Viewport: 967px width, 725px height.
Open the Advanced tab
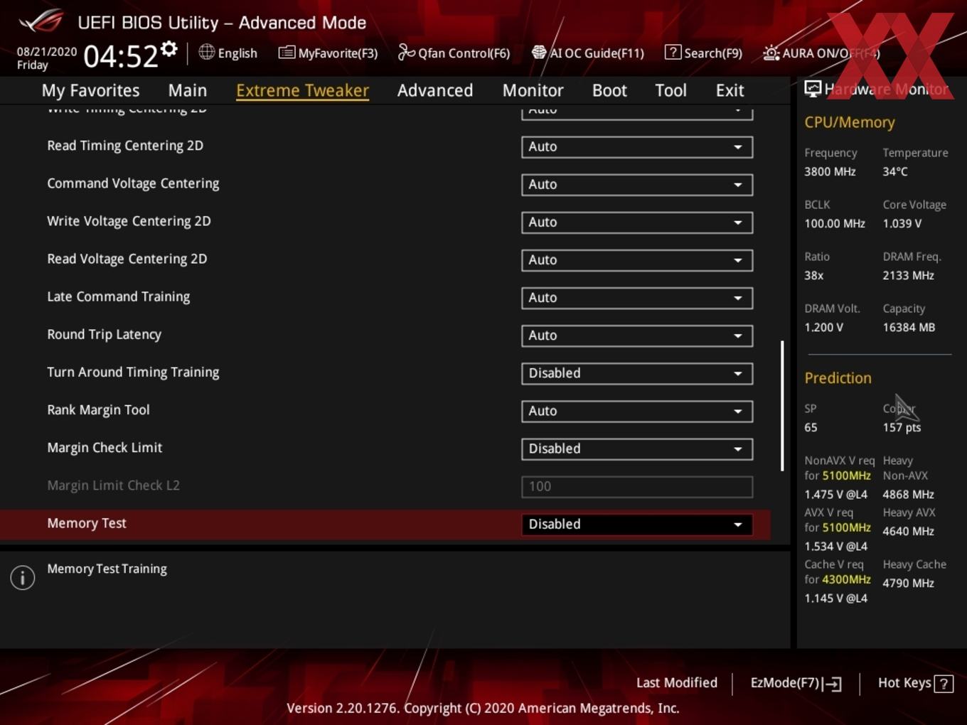click(435, 90)
